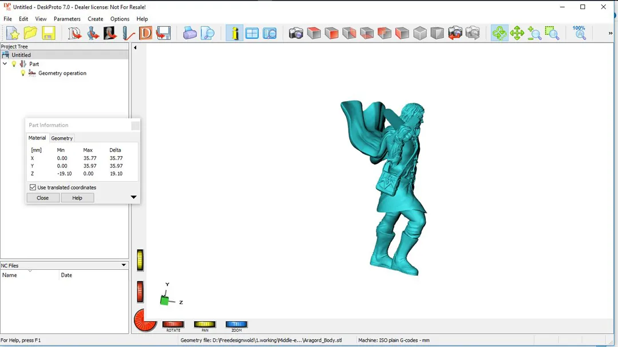618x347 pixels.
Task: Click the first camera icon before the cube views
Action: pos(296,33)
